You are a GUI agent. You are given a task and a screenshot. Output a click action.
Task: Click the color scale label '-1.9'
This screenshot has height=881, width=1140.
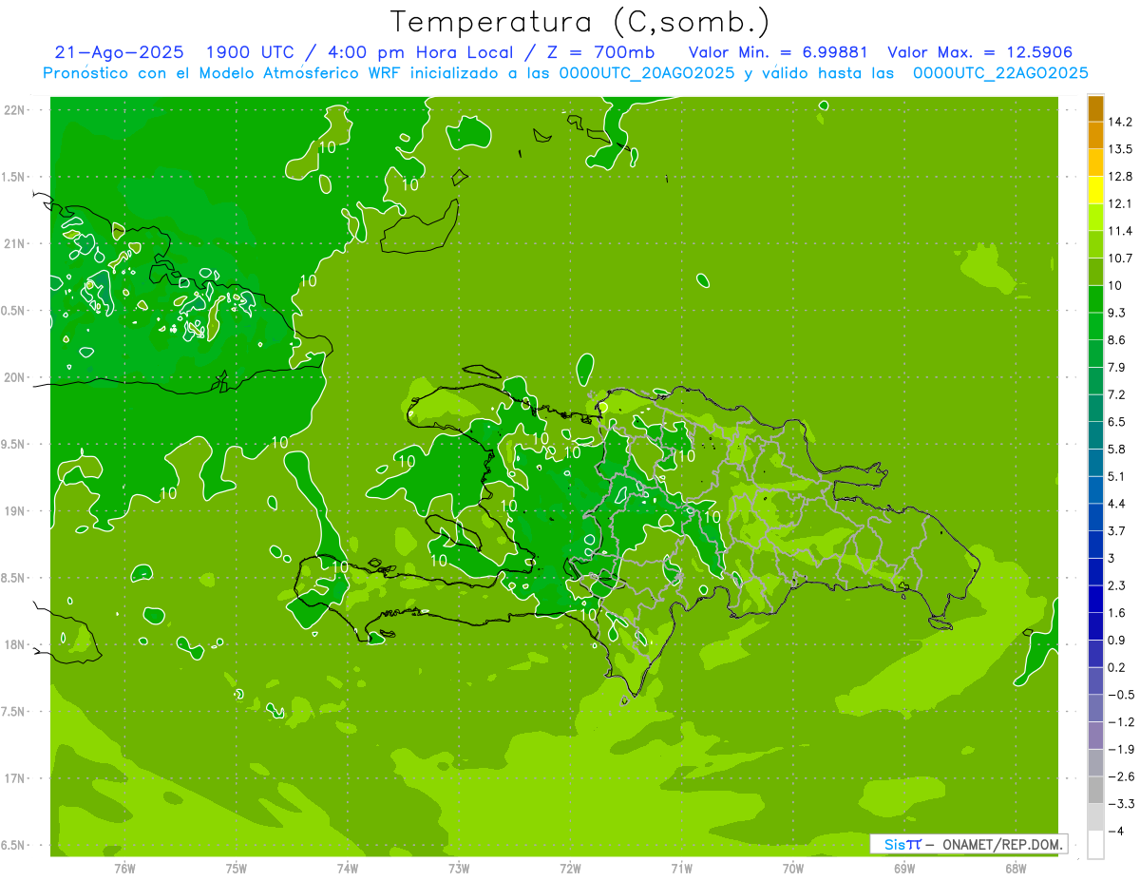[x=1120, y=749]
